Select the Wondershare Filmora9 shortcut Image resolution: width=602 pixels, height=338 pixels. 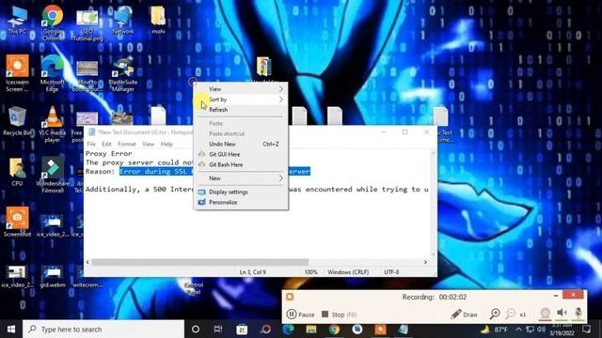click(53, 175)
